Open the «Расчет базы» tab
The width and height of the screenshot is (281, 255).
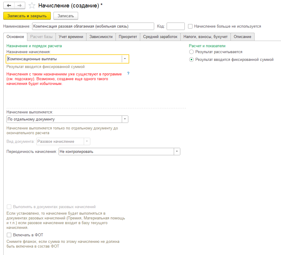[x=41, y=37]
